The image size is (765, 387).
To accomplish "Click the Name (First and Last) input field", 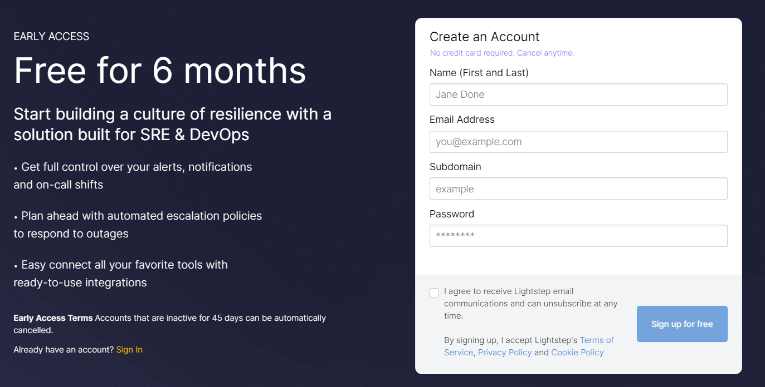I will tap(578, 95).
